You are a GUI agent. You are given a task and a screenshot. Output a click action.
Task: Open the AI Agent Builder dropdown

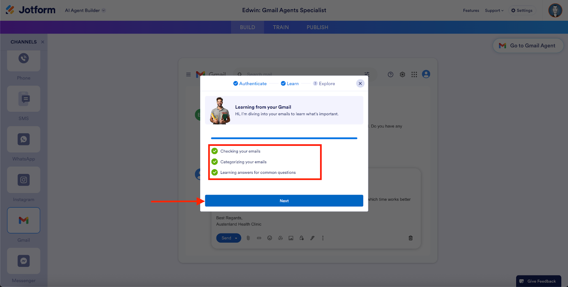85,10
